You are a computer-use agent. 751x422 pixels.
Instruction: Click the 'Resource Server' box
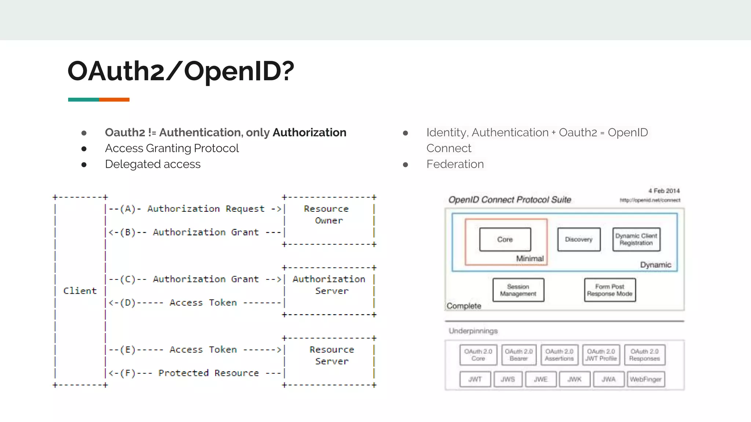point(329,361)
